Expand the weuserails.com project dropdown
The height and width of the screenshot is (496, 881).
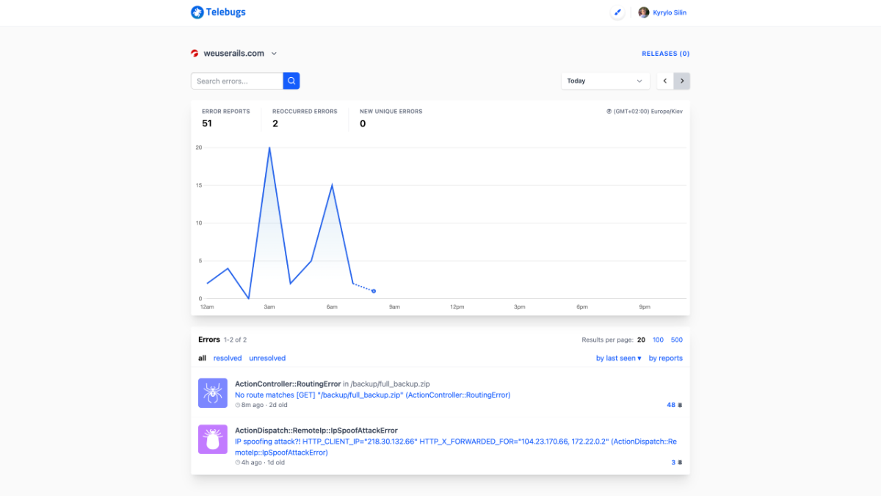click(x=274, y=54)
